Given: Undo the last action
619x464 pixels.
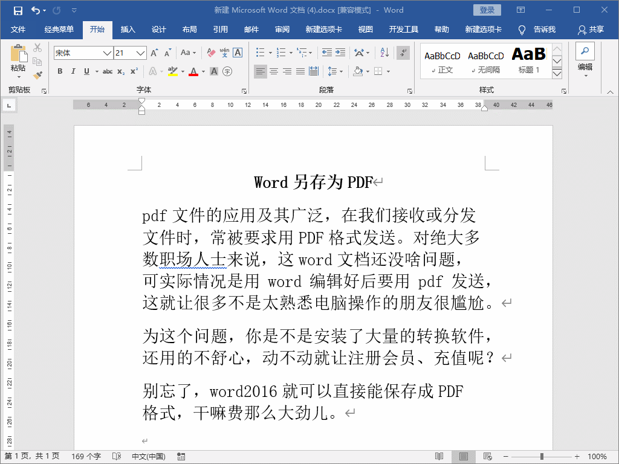Looking at the screenshot, I should [x=36, y=10].
